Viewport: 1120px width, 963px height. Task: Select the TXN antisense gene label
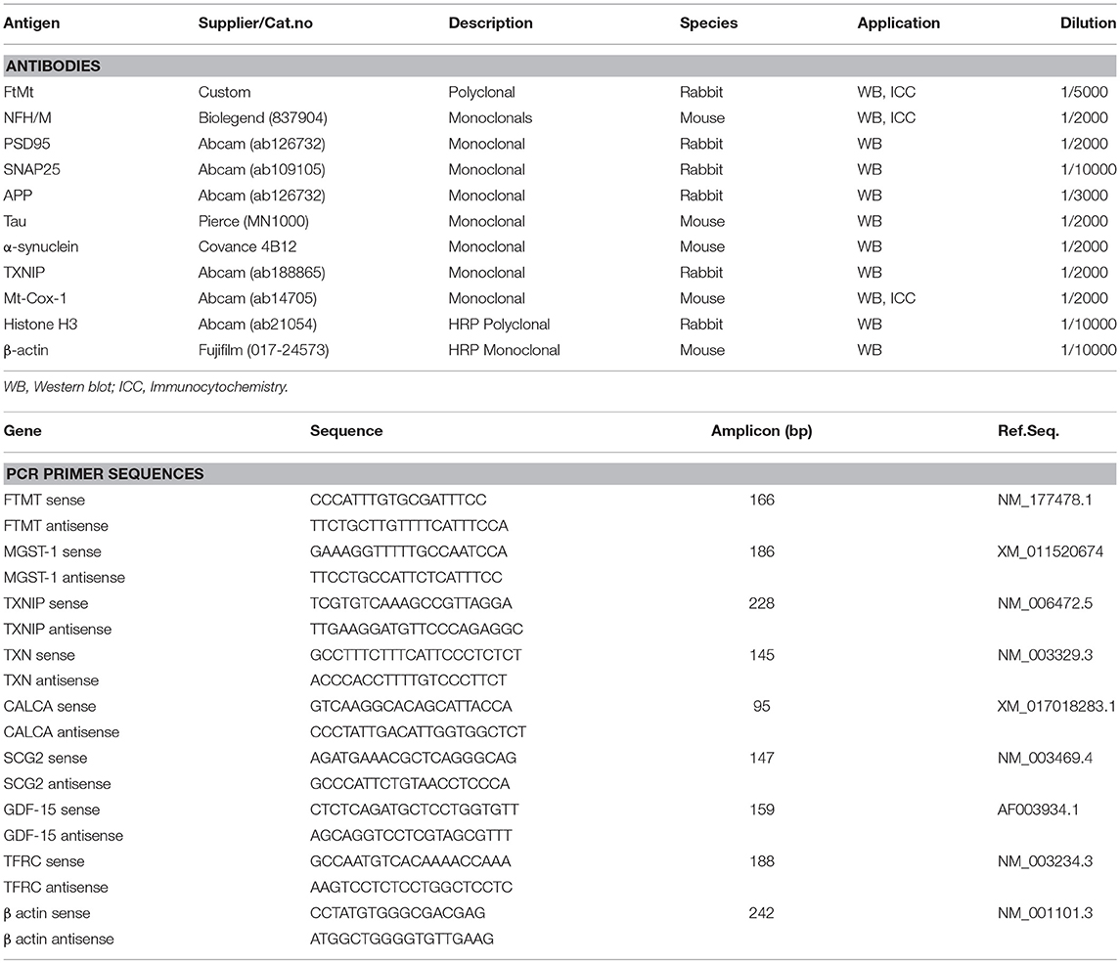(x=51, y=680)
